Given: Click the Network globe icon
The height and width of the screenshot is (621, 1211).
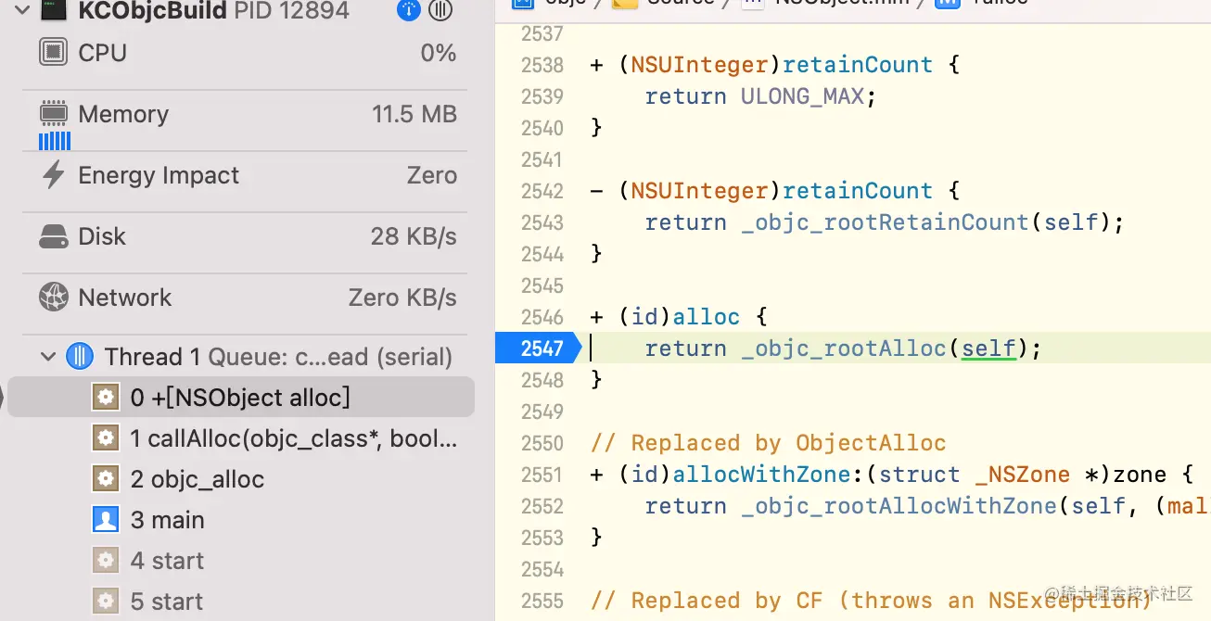Looking at the screenshot, I should click(x=54, y=298).
